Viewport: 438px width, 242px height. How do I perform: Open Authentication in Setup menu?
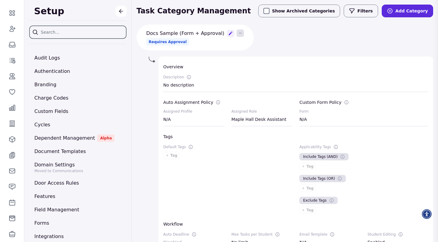pyautogui.click(x=52, y=71)
